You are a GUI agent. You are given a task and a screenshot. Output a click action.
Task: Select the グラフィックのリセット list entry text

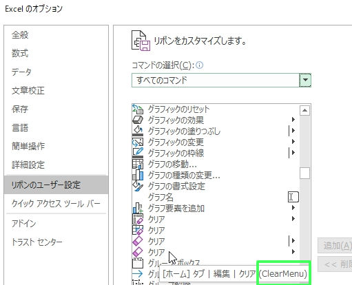click(179, 109)
